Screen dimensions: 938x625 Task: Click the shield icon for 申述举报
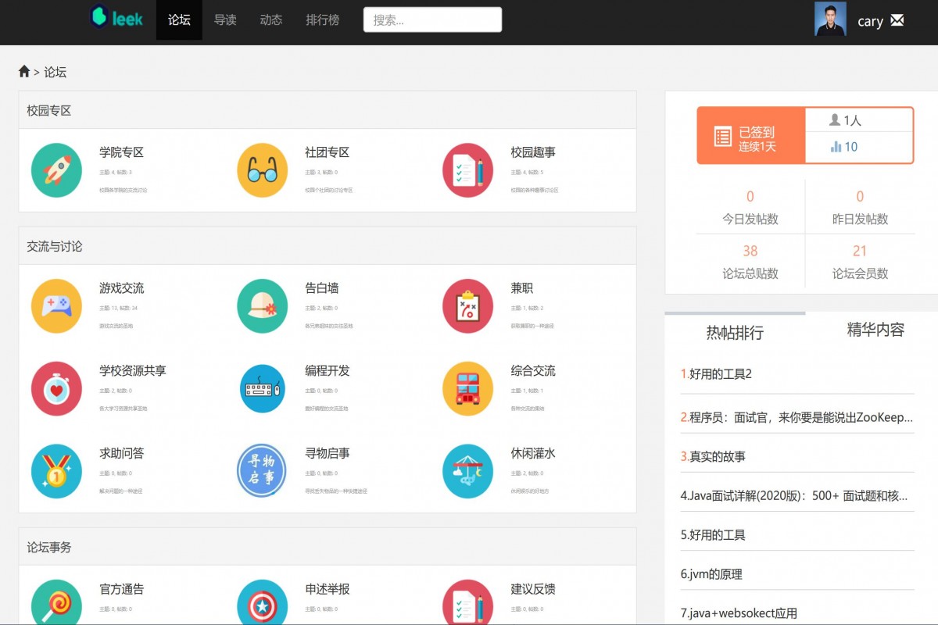pyautogui.click(x=261, y=602)
